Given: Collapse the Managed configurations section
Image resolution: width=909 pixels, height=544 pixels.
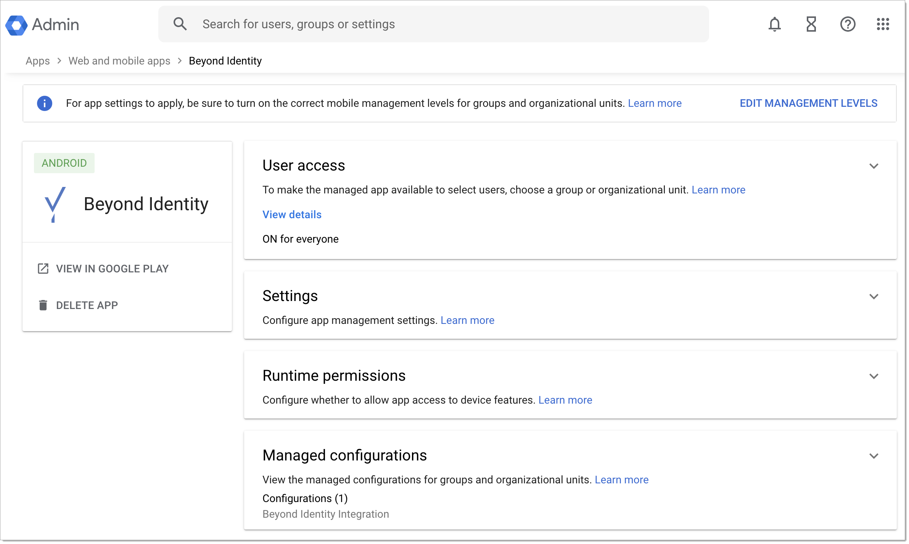Looking at the screenshot, I should [874, 455].
